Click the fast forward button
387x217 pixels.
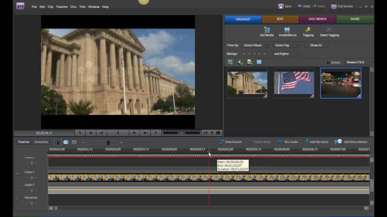point(145,133)
